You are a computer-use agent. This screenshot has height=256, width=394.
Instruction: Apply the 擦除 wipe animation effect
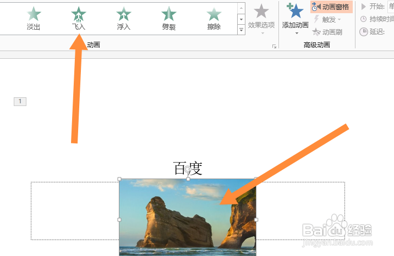pos(214,18)
